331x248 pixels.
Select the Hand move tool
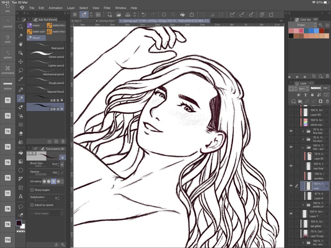point(21,44)
